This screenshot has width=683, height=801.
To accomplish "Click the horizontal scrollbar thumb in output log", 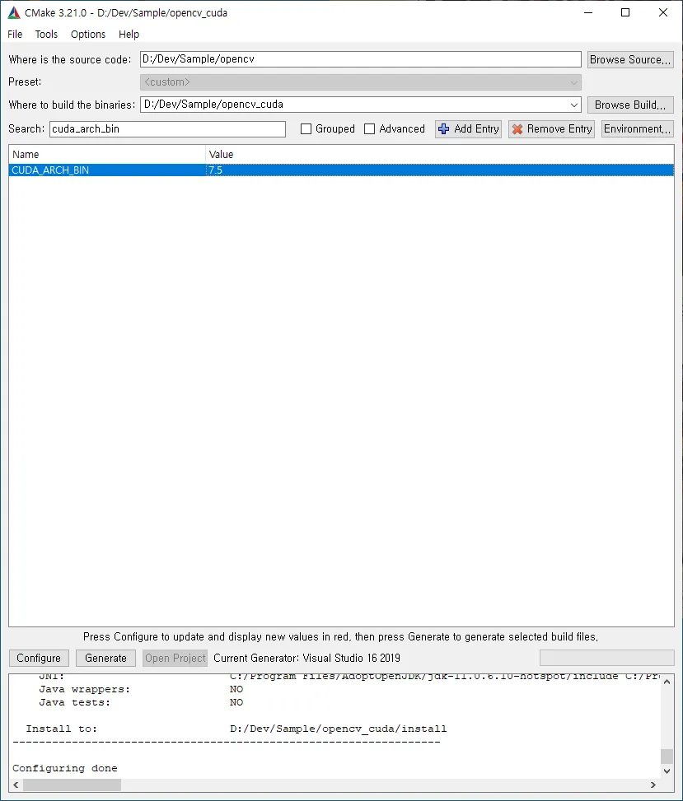I will tap(72, 785).
